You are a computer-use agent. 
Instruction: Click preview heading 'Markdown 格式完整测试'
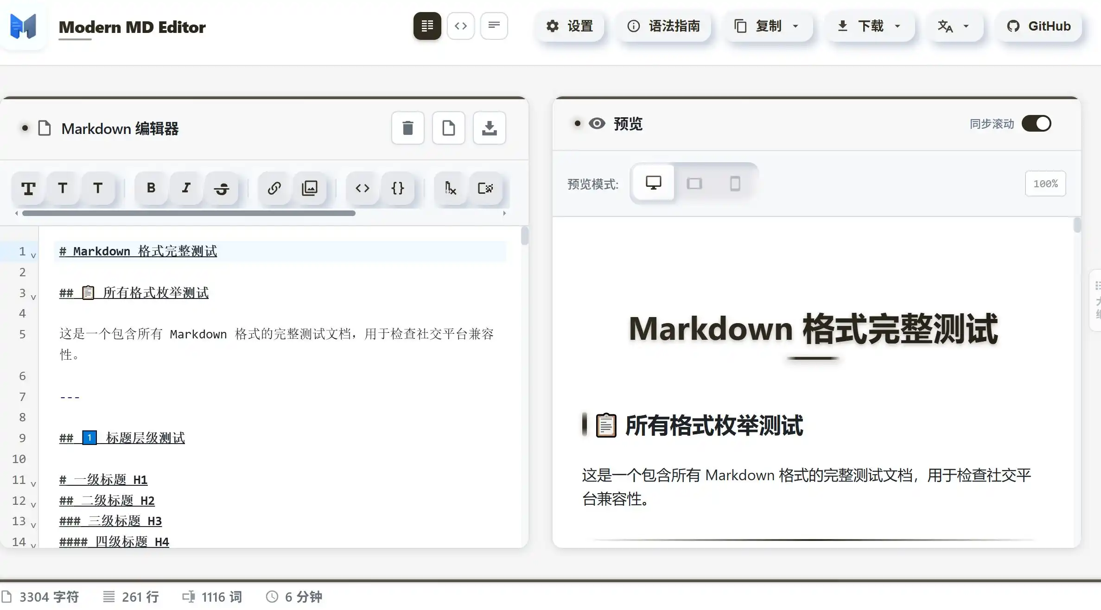pos(813,329)
